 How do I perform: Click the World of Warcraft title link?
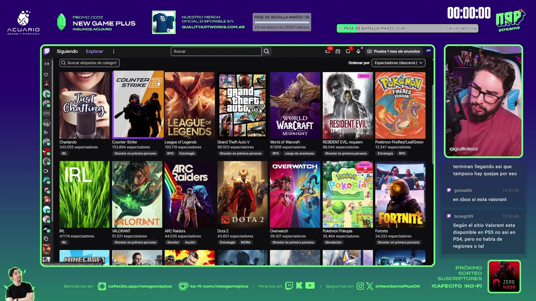click(x=285, y=142)
